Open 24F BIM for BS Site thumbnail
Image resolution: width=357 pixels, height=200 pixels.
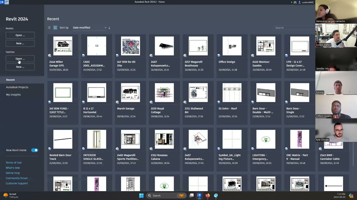click(131, 46)
